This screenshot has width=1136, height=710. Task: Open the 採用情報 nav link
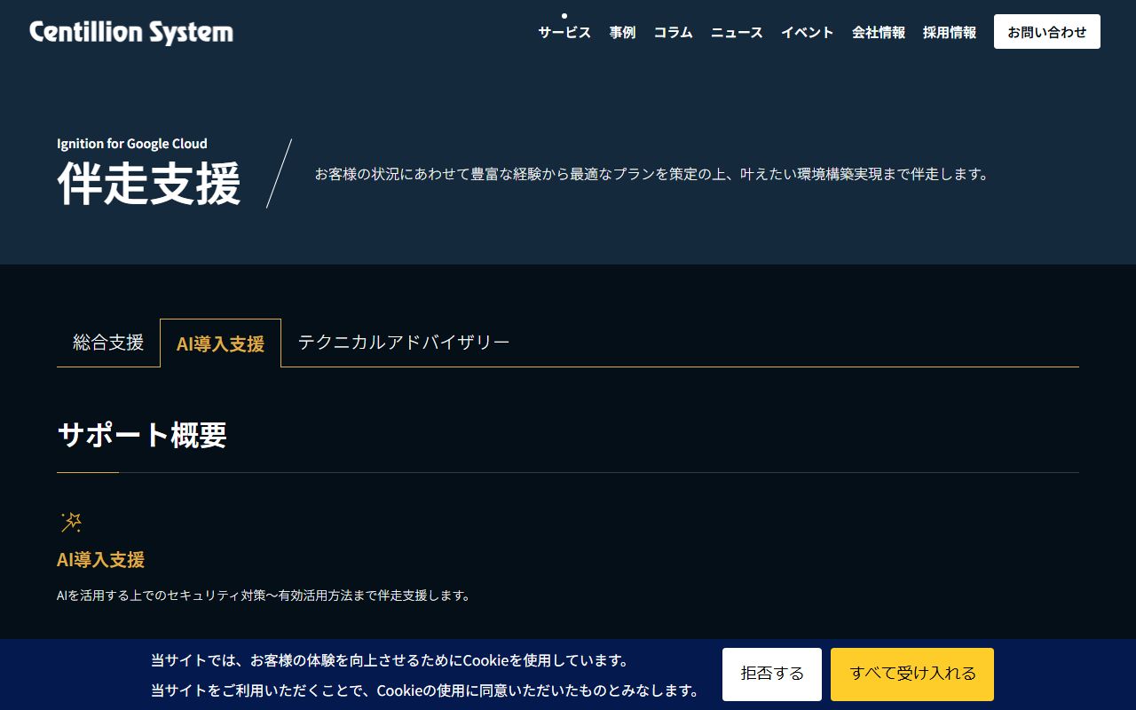(x=950, y=33)
